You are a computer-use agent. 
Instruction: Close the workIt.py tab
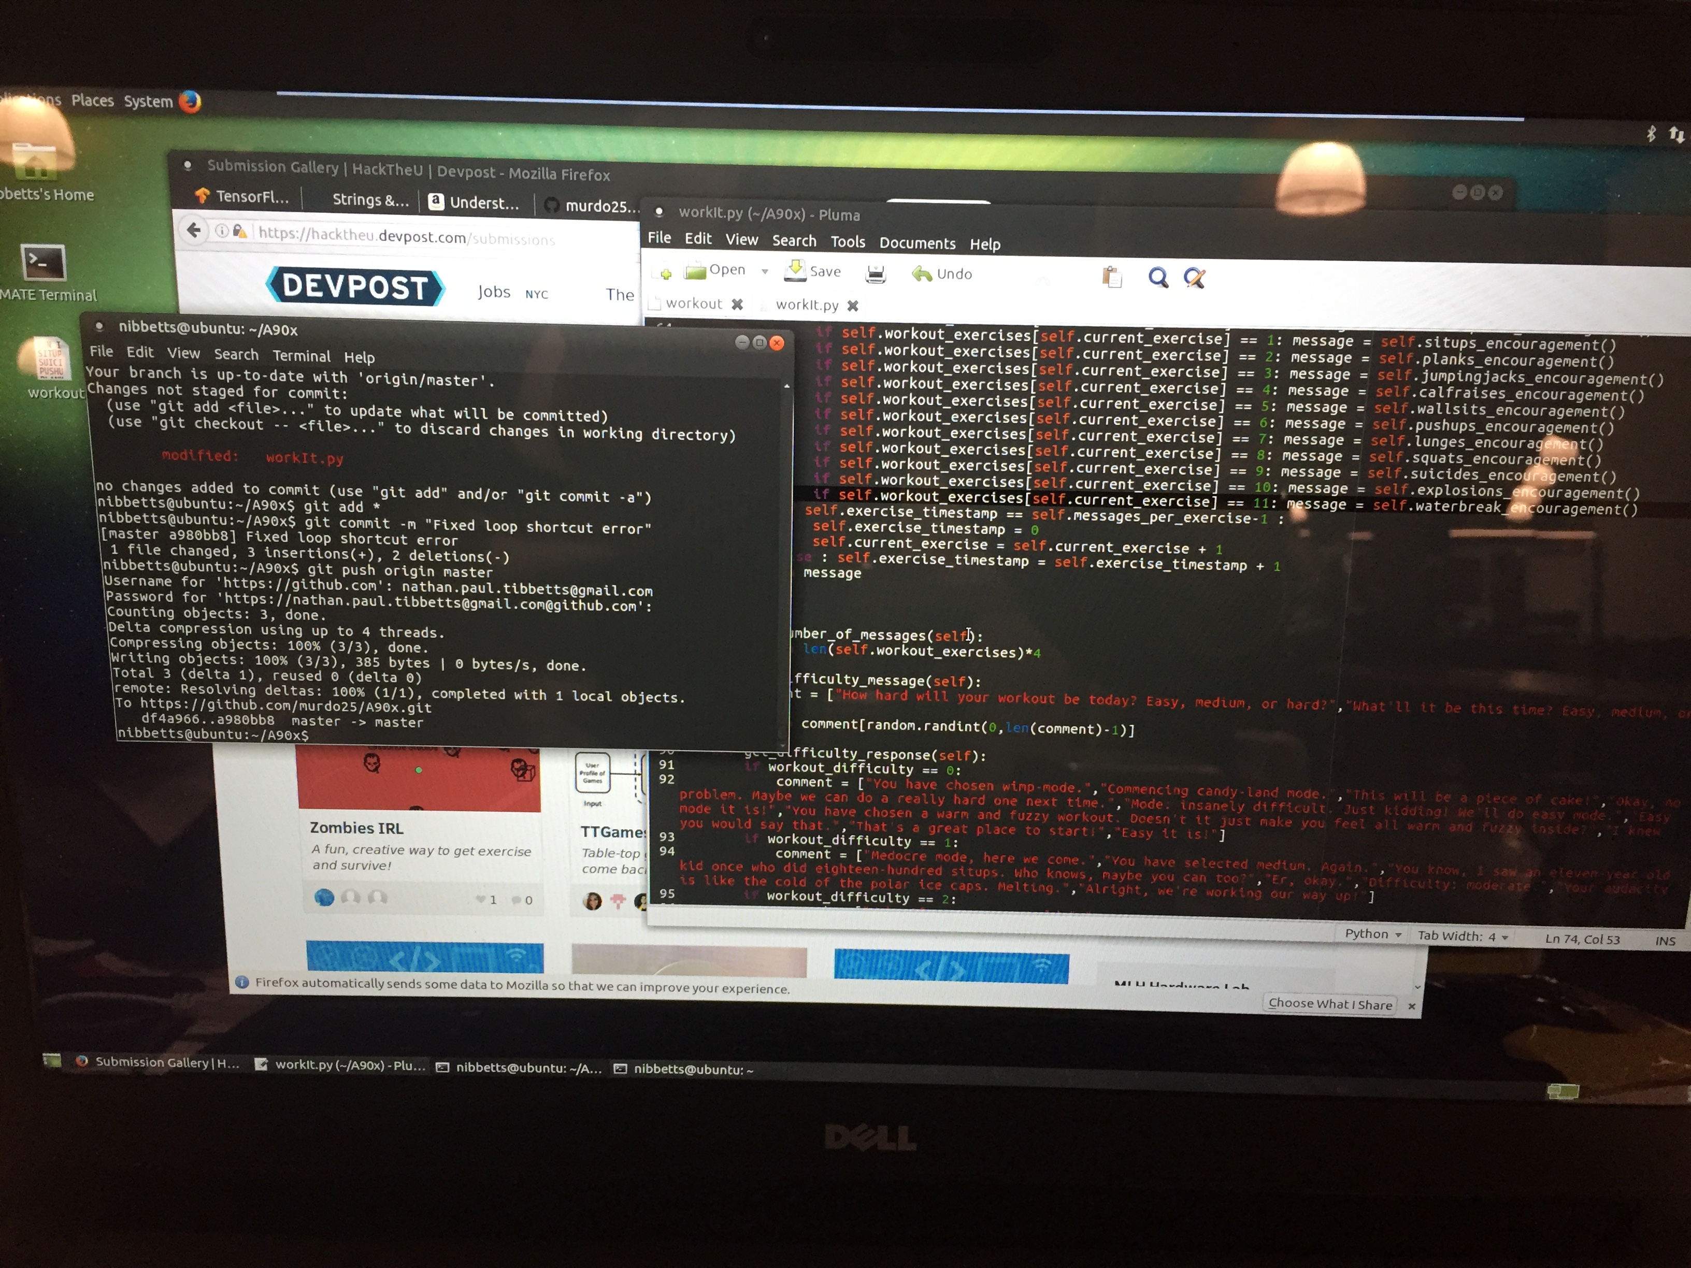coord(852,306)
